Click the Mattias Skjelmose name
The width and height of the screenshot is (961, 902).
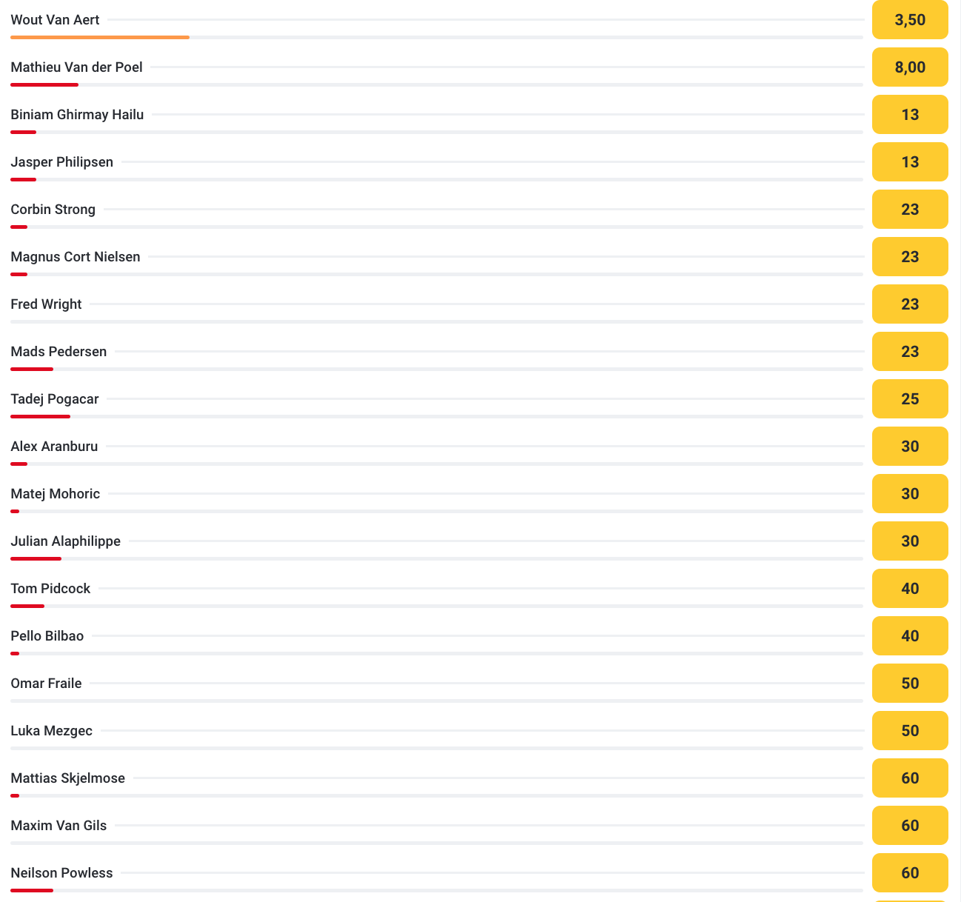(68, 778)
